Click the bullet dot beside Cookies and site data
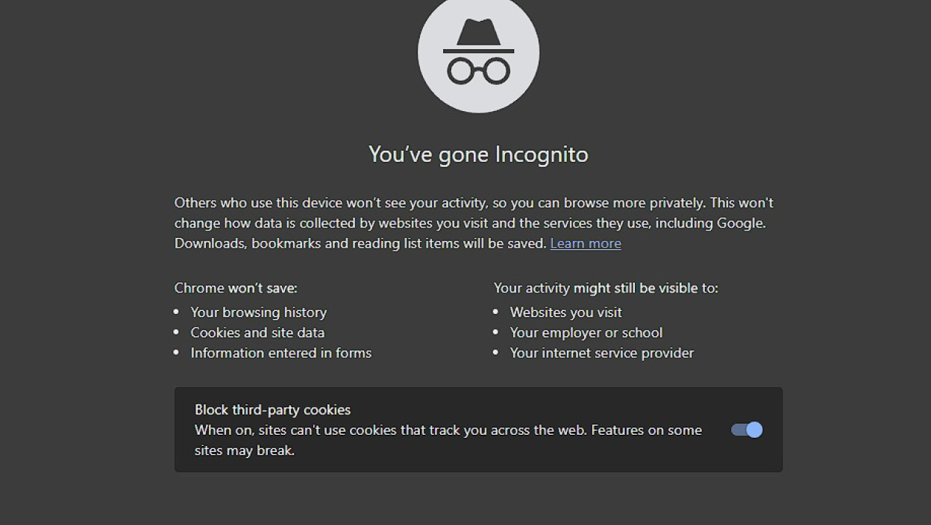931x525 pixels. tap(177, 333)
